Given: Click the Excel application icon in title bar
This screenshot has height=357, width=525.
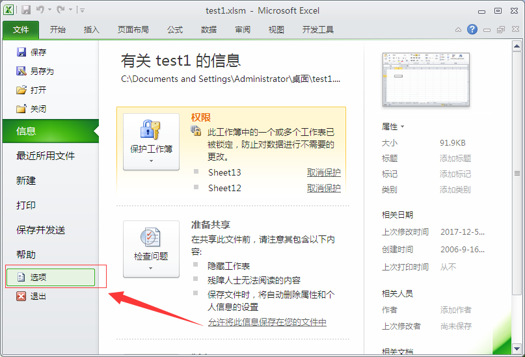Looking at the screenshot, I should click(8, 10).
